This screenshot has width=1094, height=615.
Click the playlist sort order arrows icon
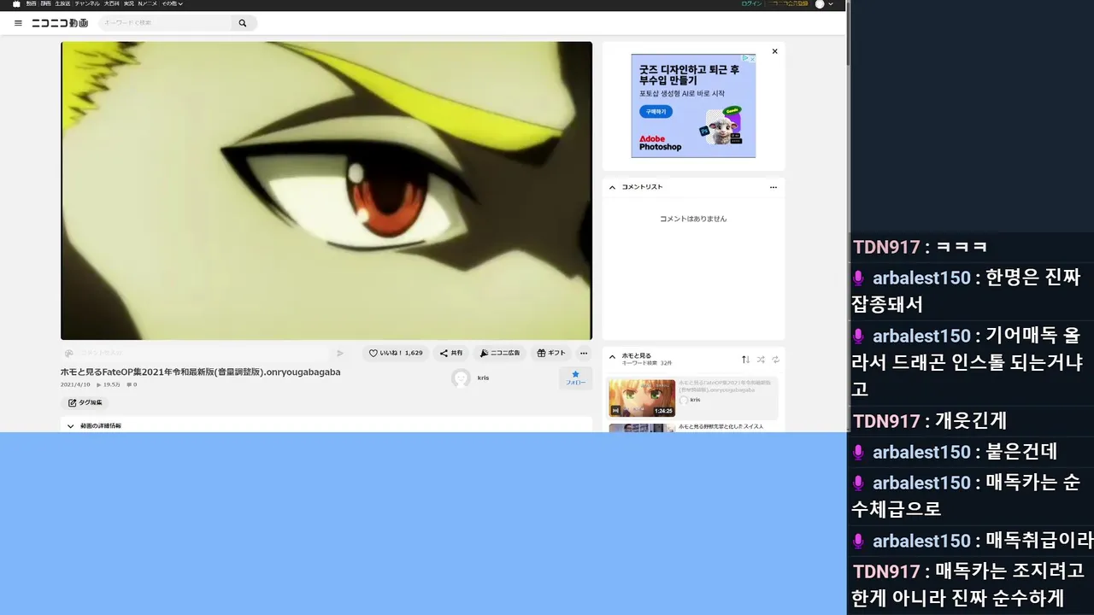click(x=745, y=360)
